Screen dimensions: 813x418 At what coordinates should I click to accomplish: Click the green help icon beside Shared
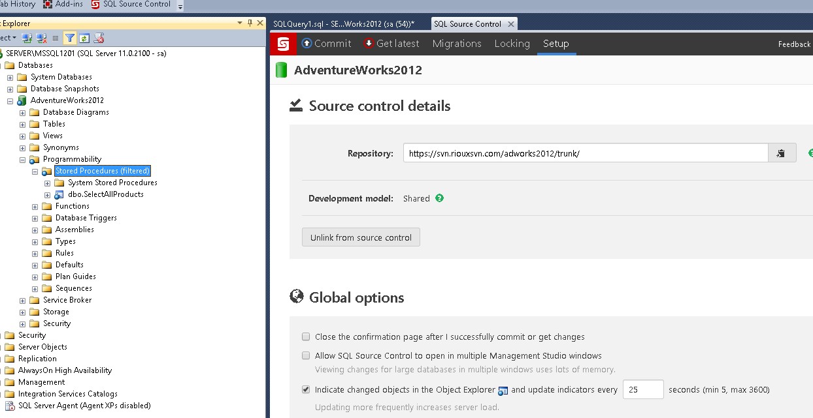pos(440,198)
